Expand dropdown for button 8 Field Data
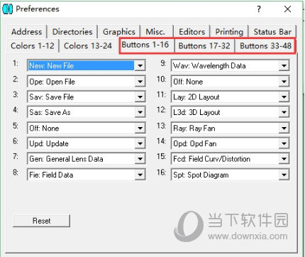305x257 pixels. pyautogui.click(x=140, y=175)
